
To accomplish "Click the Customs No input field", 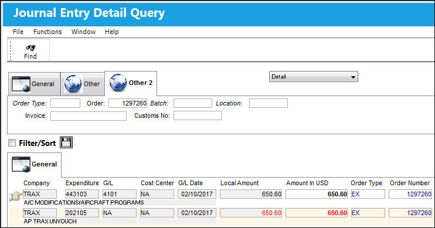I will (x=198, y=115).
